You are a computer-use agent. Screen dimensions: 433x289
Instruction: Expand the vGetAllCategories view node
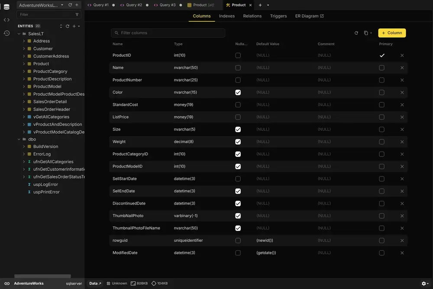(24, 117)
